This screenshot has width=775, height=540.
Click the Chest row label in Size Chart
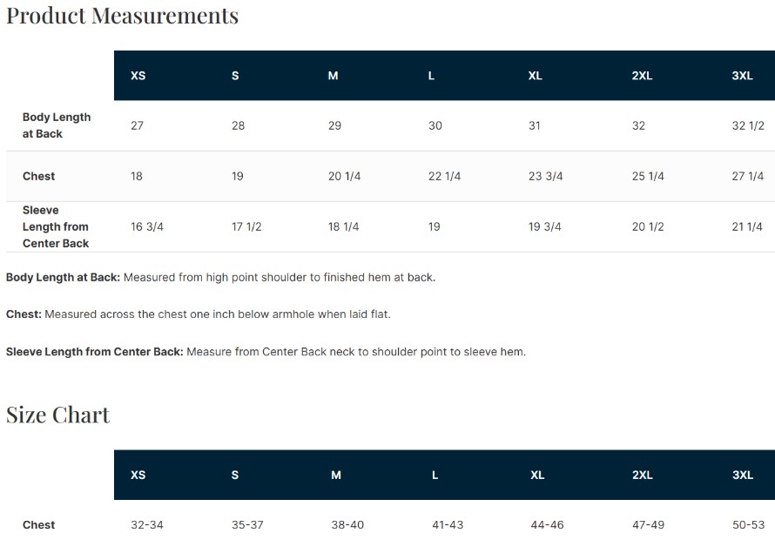38,524
